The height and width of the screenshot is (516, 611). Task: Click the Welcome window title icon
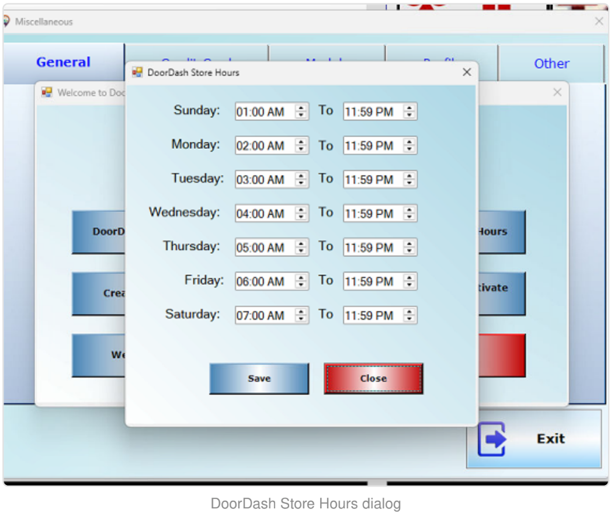(47, 92)
